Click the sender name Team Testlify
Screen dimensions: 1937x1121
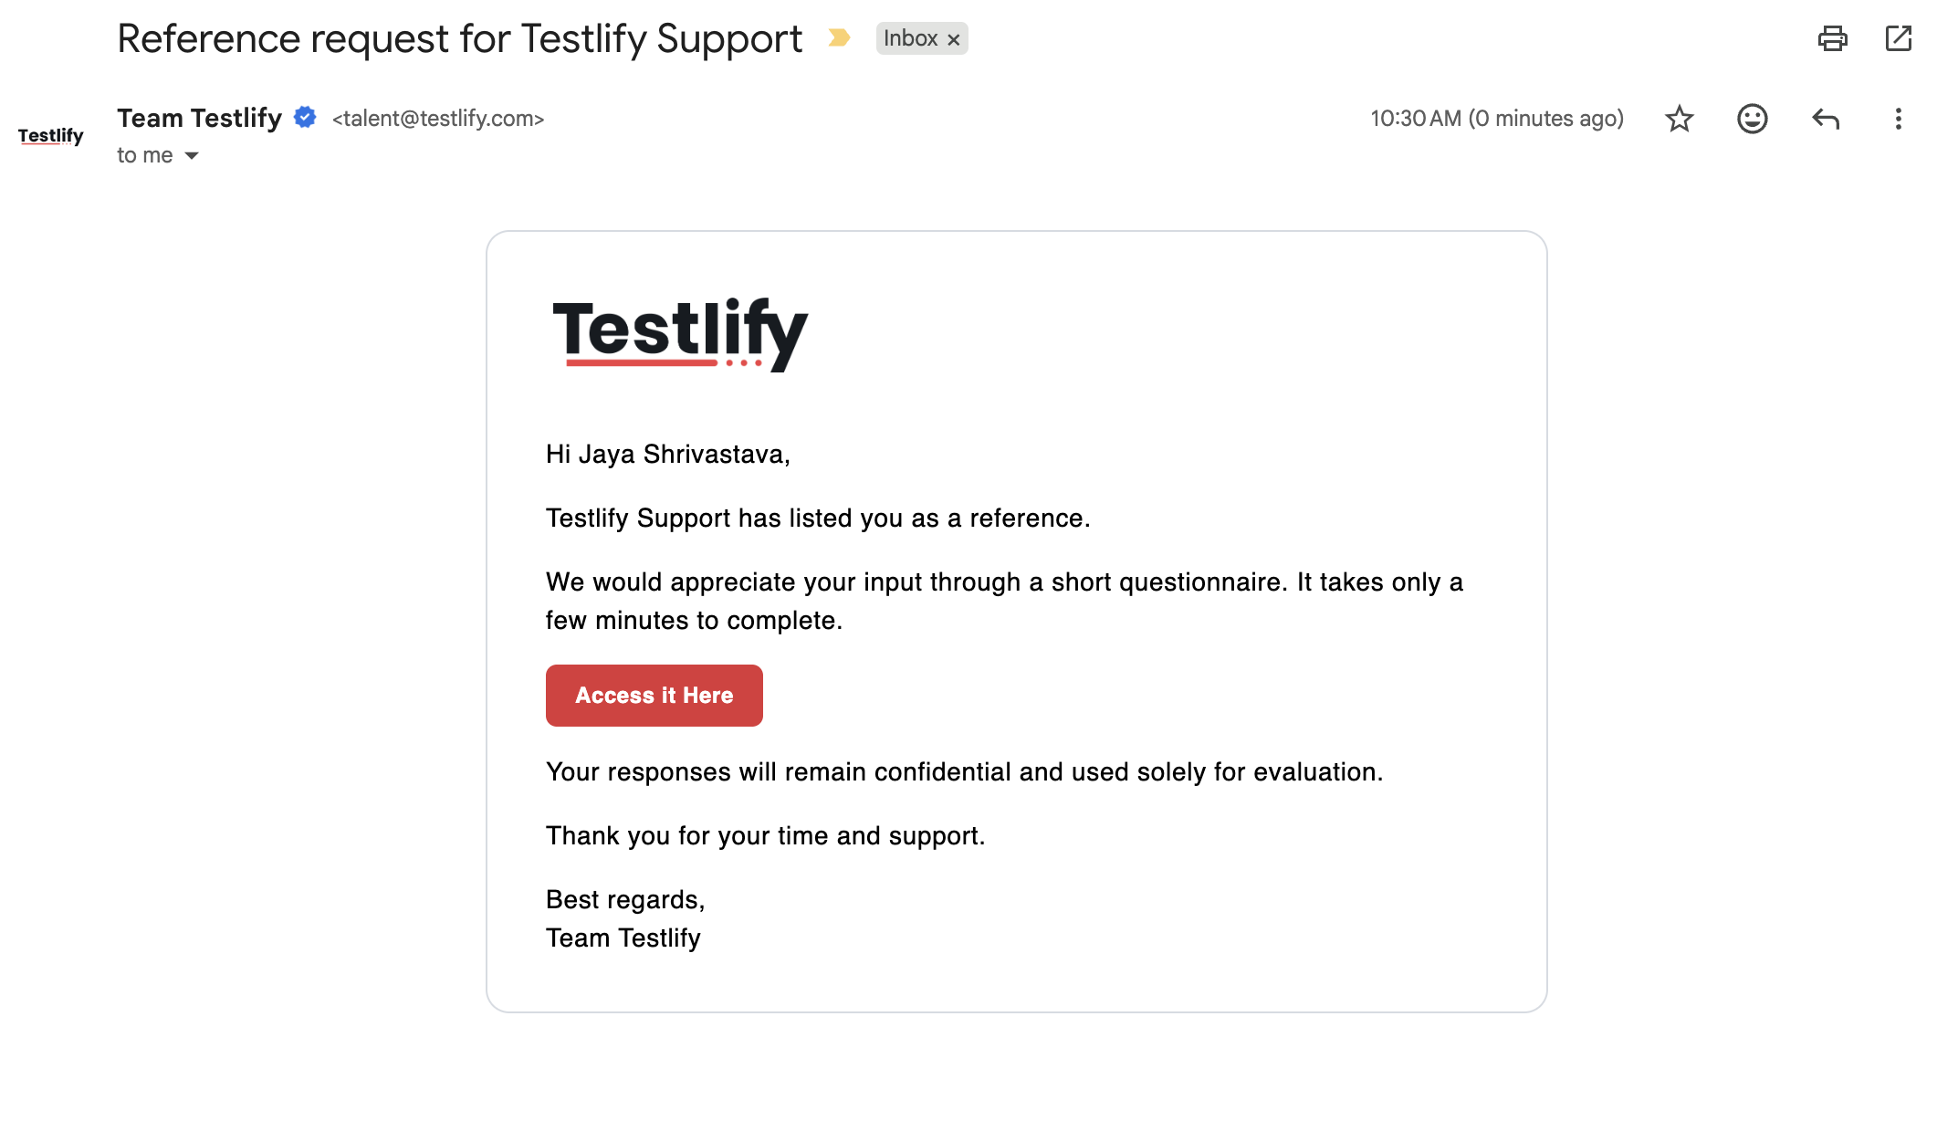199,118
